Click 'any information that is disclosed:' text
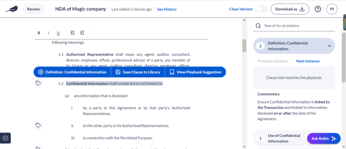The height and width of the screenshot is (149, 346). pyautogui.click(x=101, y=96)
